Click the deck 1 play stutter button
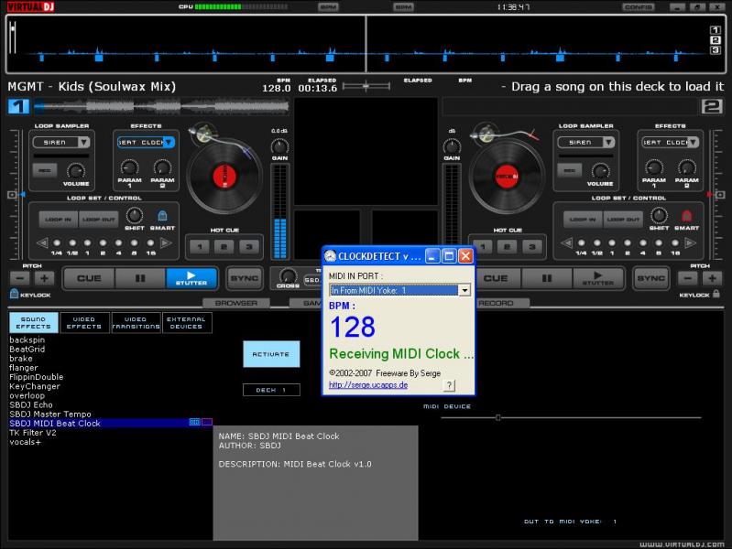Image resolution: width=732 pixels, height=549 pixels. coord(191,278)
